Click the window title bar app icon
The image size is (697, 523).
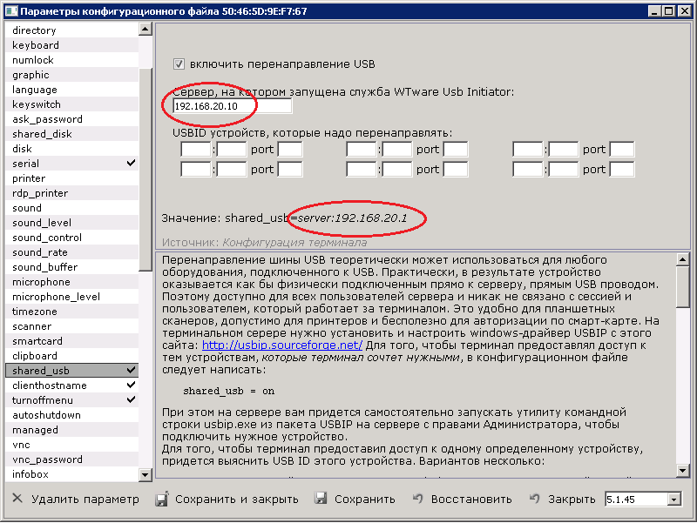pos(10,10)
